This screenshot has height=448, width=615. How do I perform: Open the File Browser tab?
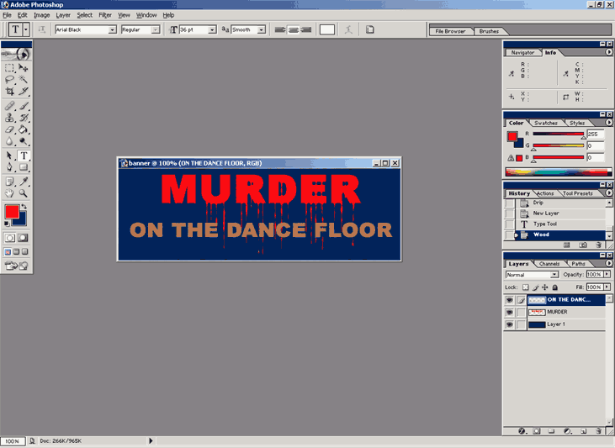pyautogui.click(x=450, y=31)
